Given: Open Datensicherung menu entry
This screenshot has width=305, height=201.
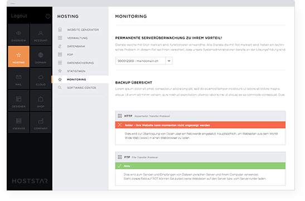Looking at the screenshot, I should click(x=80, y=63).
